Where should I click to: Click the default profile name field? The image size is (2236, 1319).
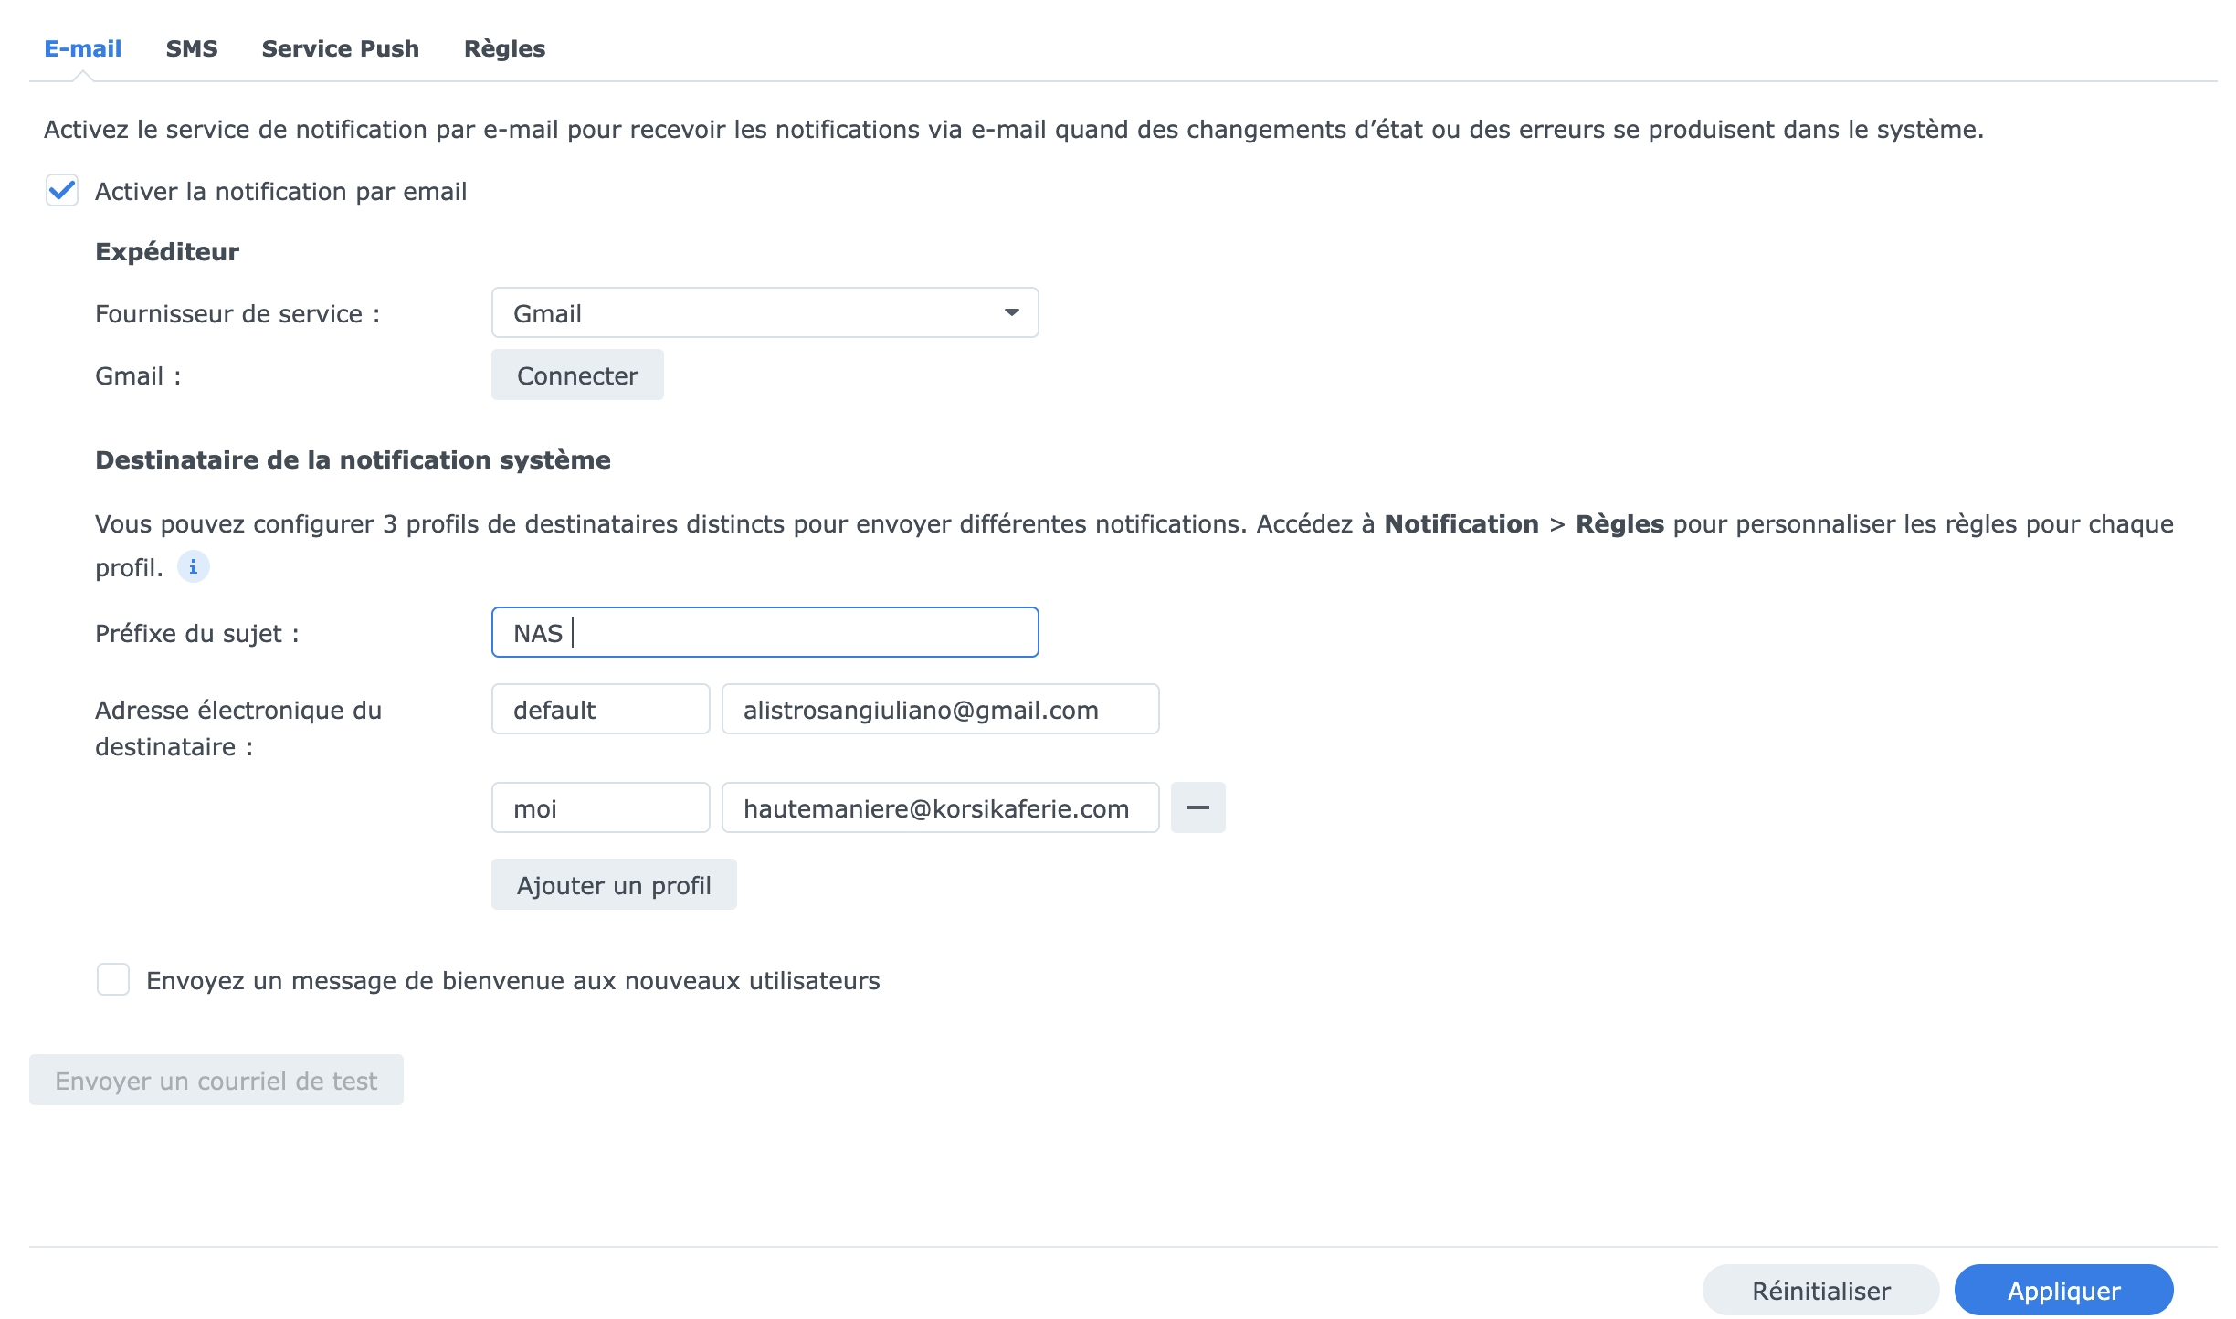[600, 709]
